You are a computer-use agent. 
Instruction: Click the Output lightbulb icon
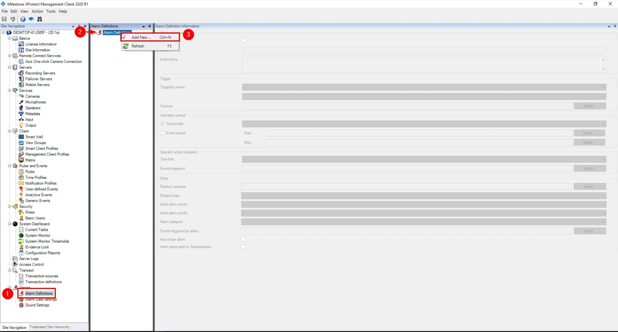point(22,125)
